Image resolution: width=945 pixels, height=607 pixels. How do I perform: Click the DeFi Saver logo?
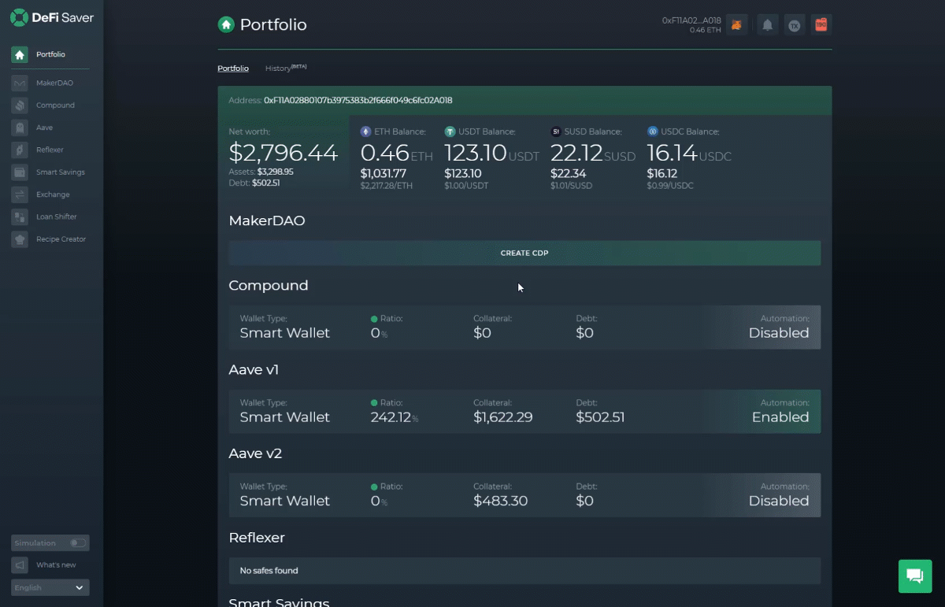coord(51,17)
